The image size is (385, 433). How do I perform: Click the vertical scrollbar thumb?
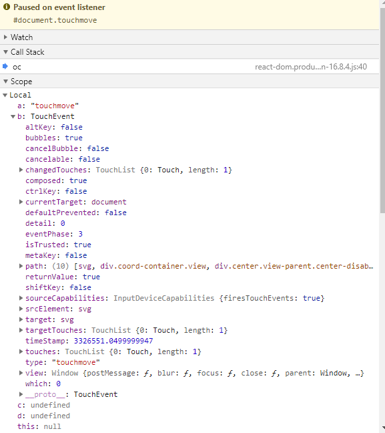[x=382, y=110]
